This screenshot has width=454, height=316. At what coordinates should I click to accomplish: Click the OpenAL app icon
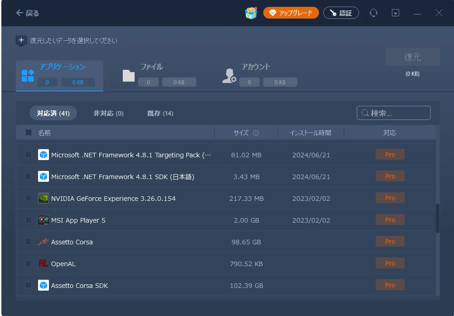(43, 263)
